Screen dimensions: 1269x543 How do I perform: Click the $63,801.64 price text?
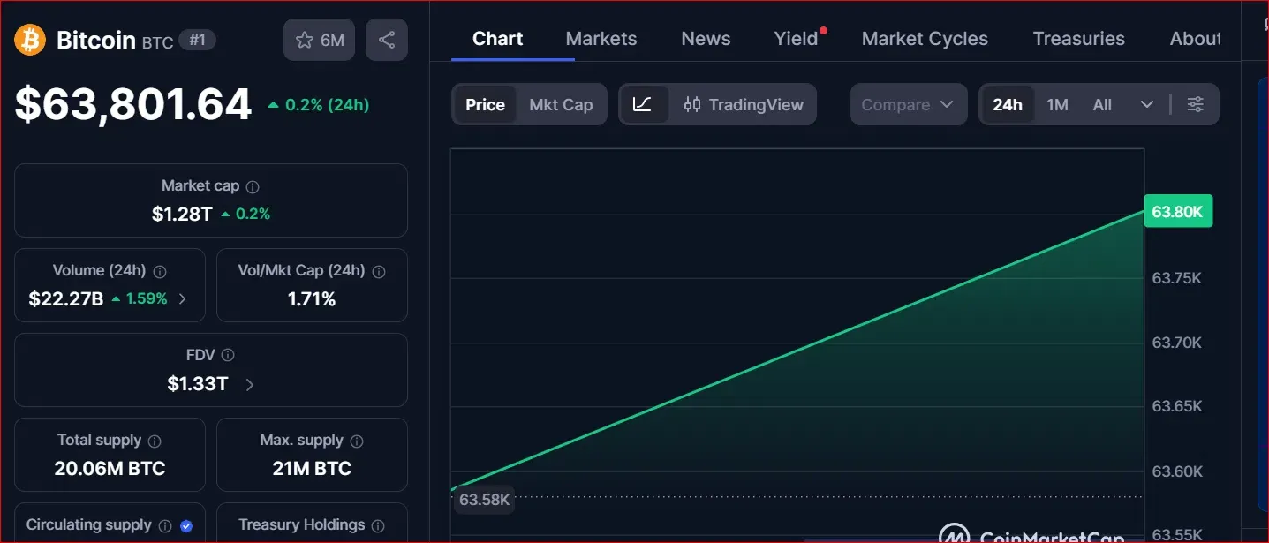[x=133, y=104]
